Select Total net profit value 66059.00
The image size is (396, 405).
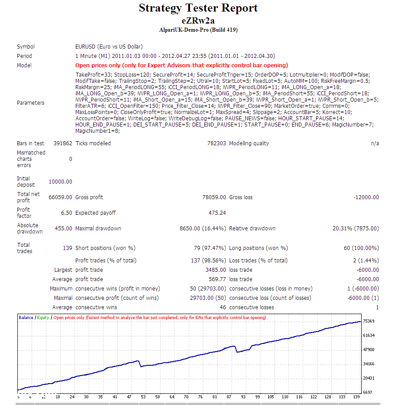pyautogui.click(x=60, y=197)
